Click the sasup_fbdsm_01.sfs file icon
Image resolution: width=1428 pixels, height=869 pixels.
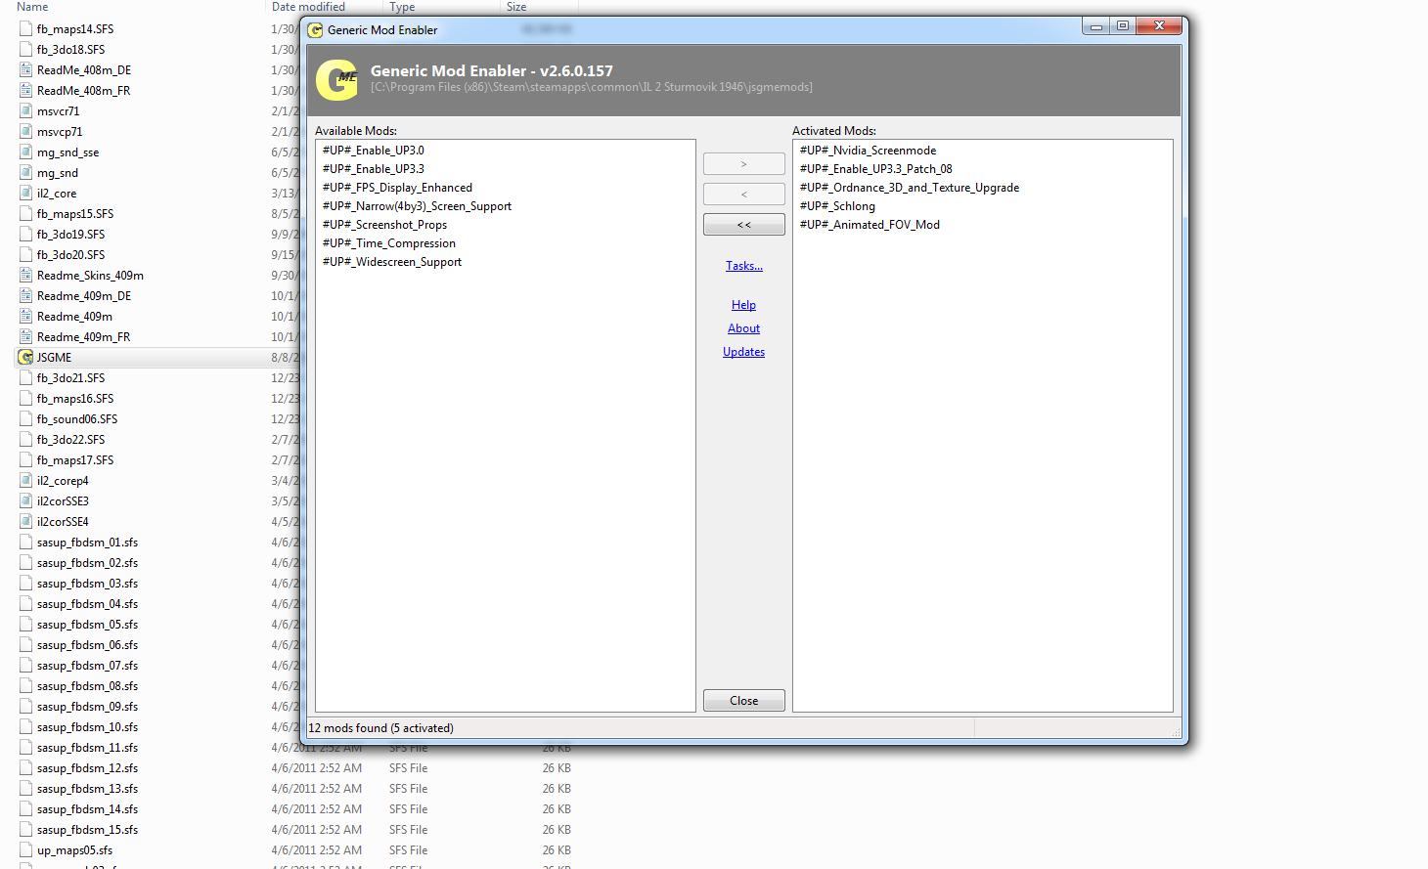tap(26, 543)
